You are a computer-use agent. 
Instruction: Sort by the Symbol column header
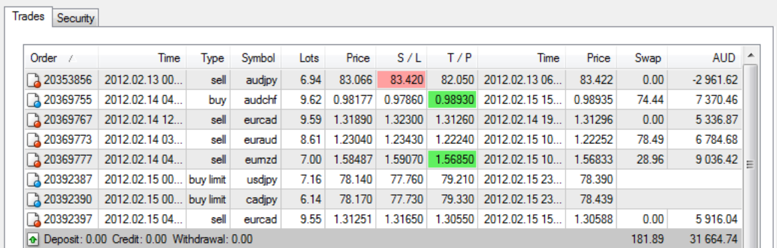click(255, 58)
